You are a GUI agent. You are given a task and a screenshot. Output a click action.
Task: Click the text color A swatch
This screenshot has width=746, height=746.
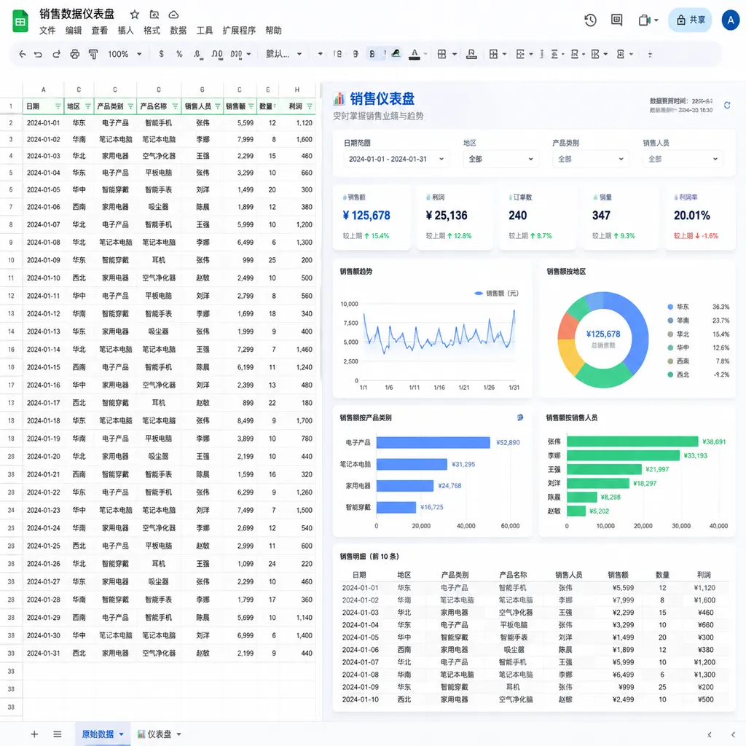415,54
